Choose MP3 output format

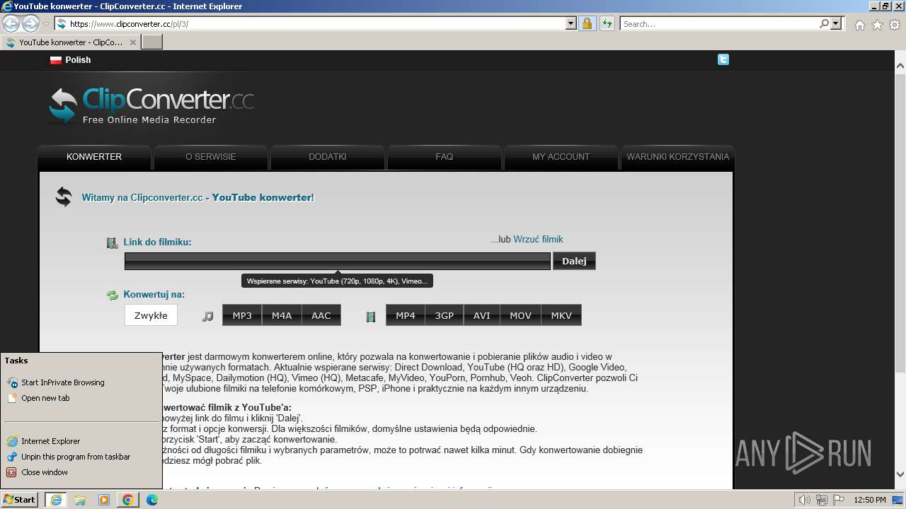(242, 315)
